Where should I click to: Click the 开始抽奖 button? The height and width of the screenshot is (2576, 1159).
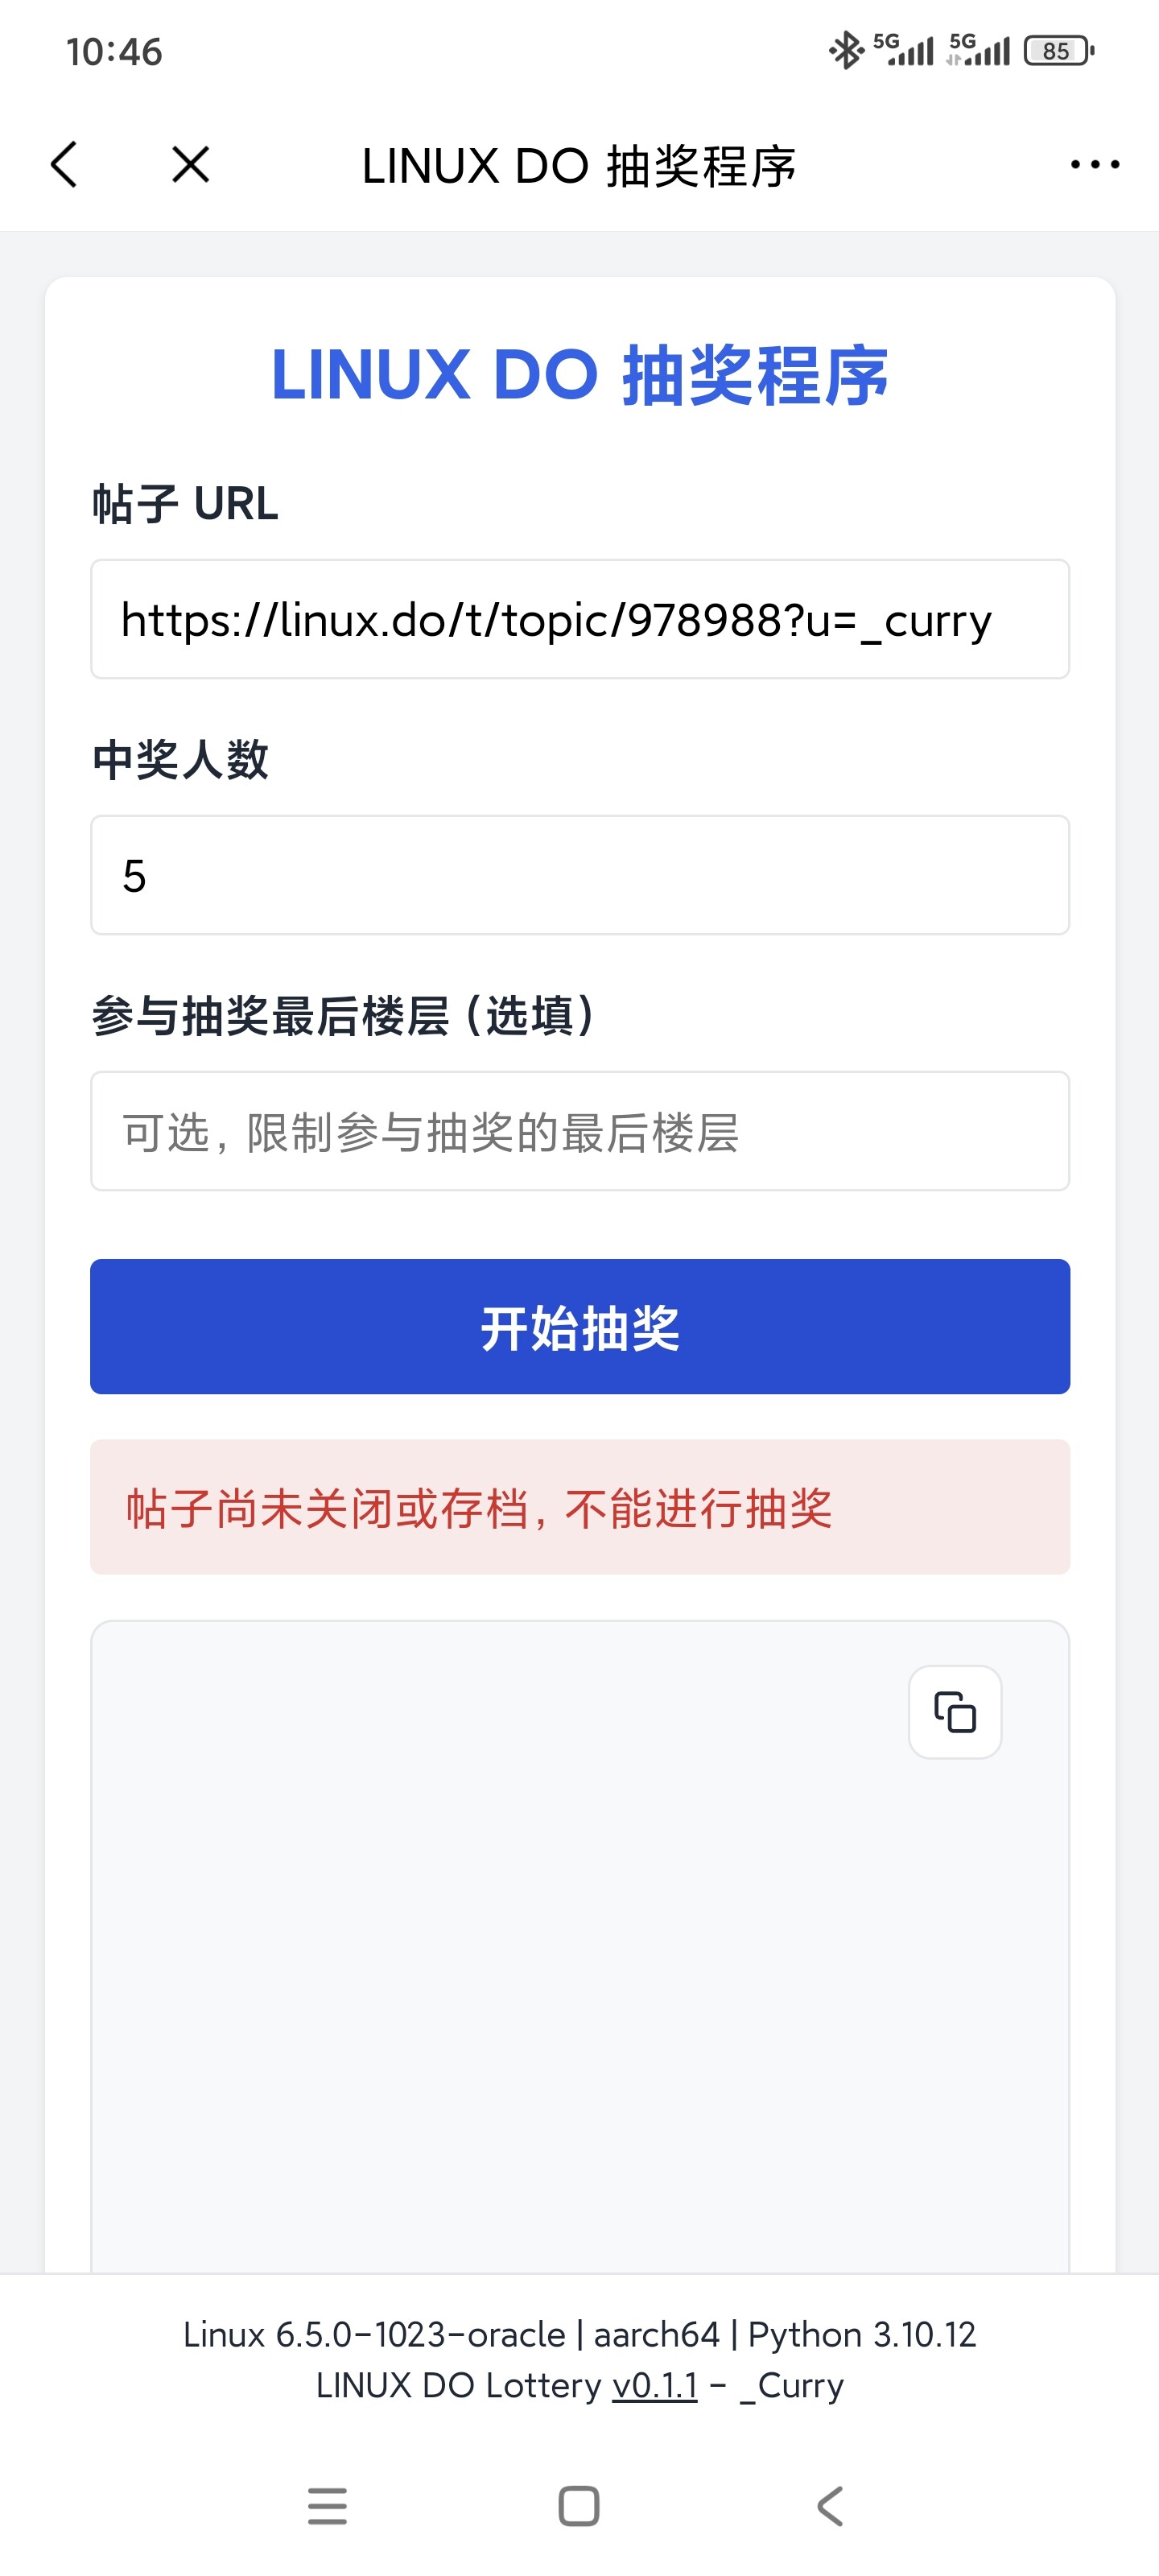[x=580, y=1326]
